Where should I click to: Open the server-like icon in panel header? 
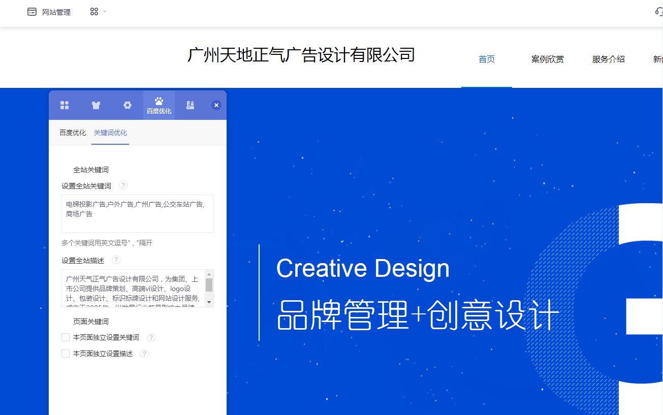(x=191, y=105)
